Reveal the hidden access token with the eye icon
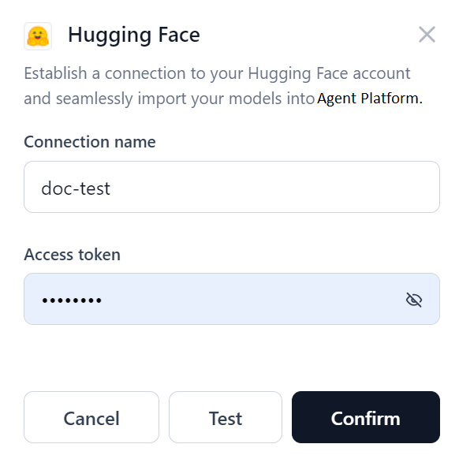 (414, 300)
